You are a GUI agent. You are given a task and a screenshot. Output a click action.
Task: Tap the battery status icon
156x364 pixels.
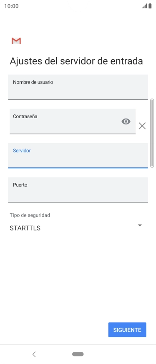coord(150,6)
